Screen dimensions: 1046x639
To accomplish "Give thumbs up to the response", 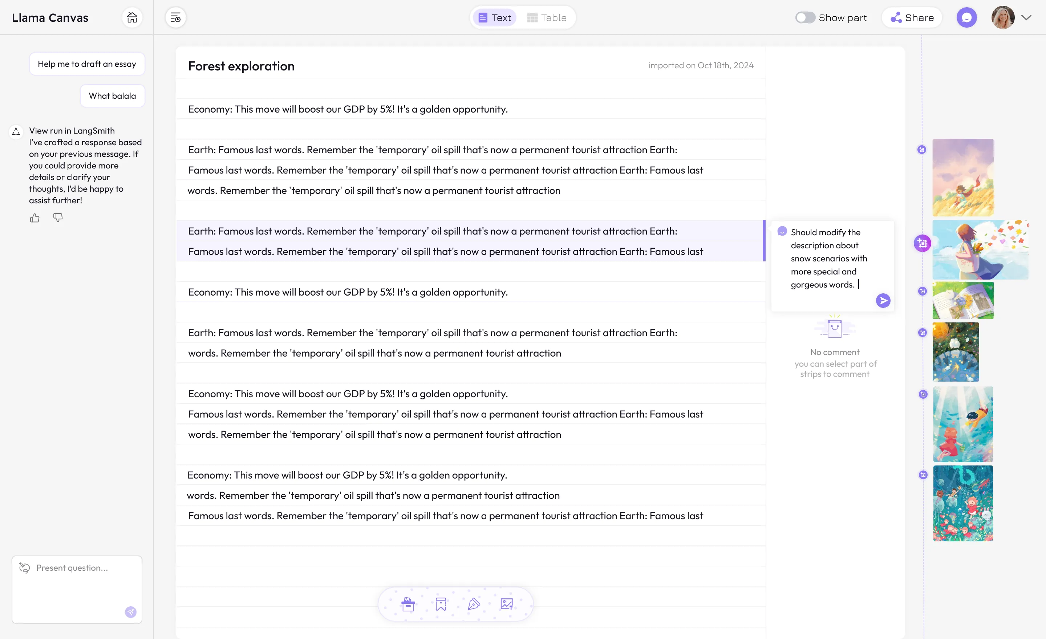I will coord(35,218).
